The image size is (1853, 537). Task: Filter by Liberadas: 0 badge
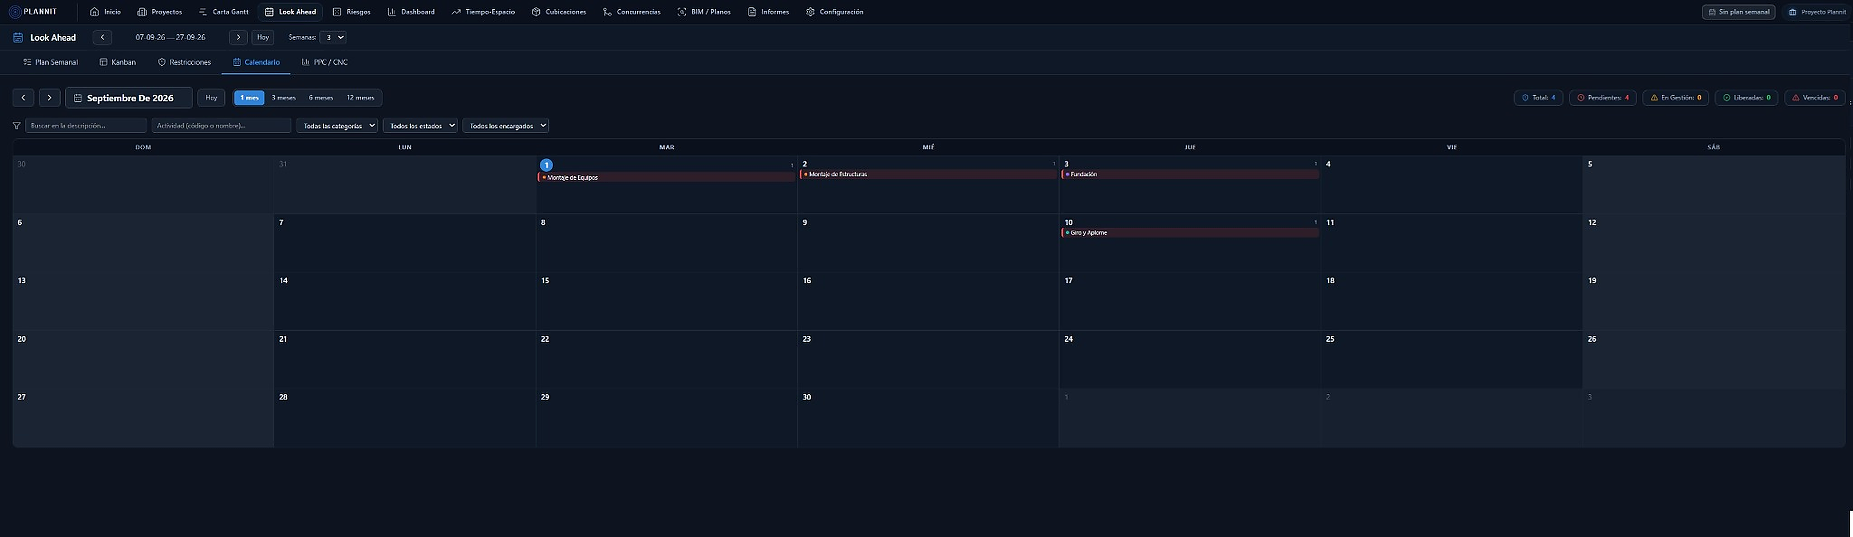[1746, 98]
